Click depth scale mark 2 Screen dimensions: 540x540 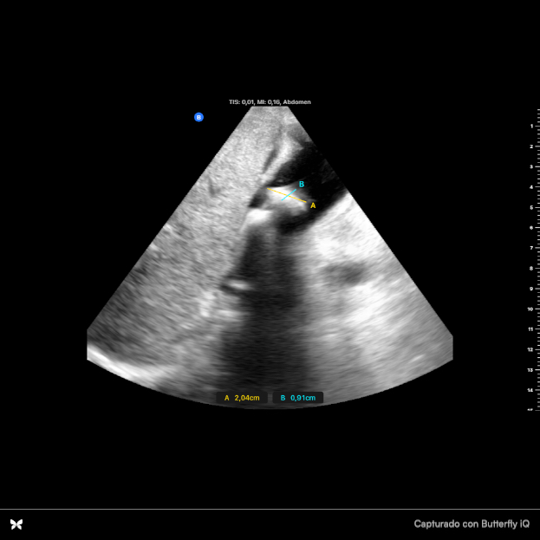coord(530,146)
